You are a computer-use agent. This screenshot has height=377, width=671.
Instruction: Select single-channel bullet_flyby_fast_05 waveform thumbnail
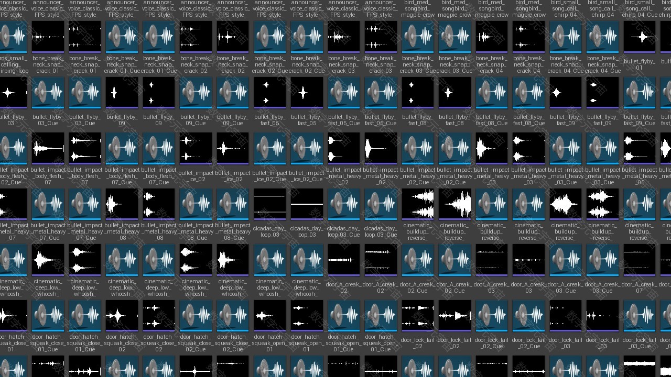[x=307, y=93]
